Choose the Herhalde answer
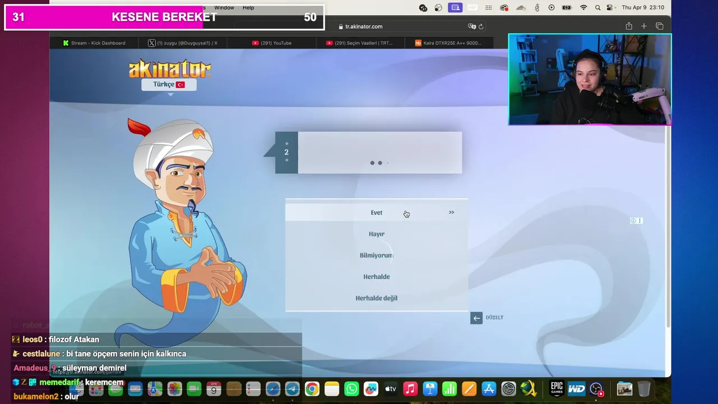 (x=376, y=277)
